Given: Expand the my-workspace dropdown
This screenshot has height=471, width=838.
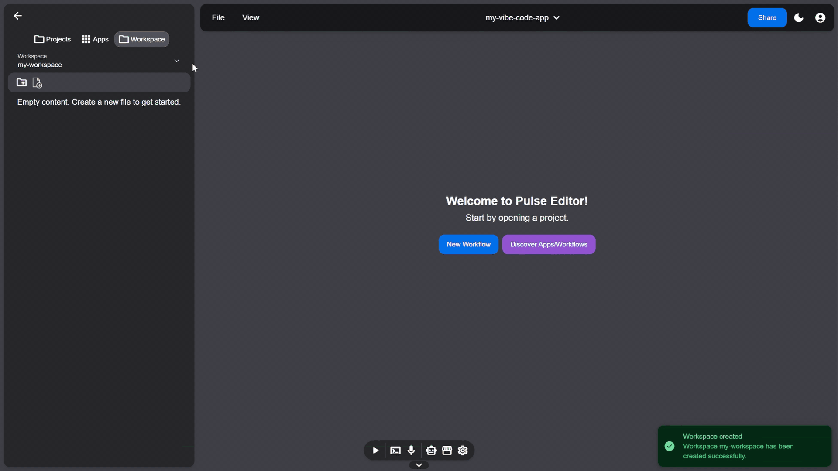Looking at the screenshot, I should [x=176, y=61].
